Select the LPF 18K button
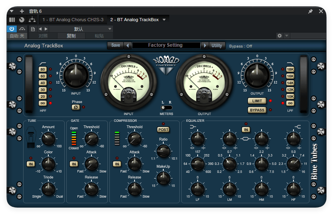 point(290,69)
